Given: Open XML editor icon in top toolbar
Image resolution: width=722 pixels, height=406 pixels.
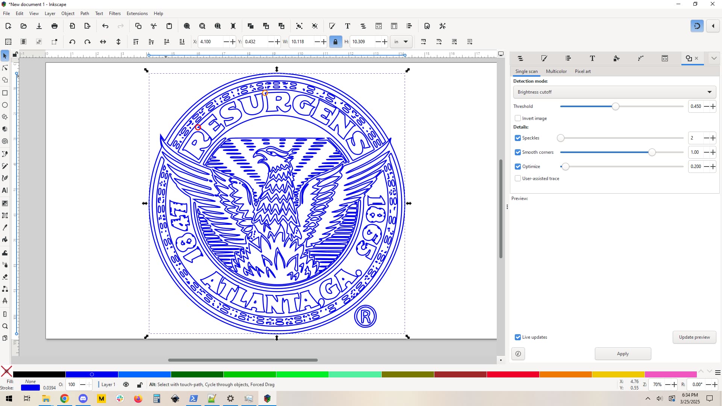Looking at the screenshot, I should point(379,26).
